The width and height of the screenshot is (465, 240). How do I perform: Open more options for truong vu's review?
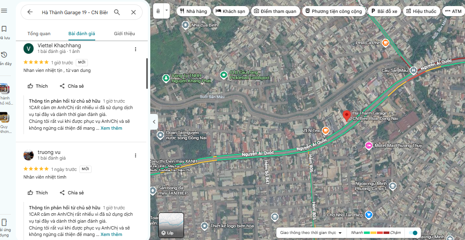point(136,156)
